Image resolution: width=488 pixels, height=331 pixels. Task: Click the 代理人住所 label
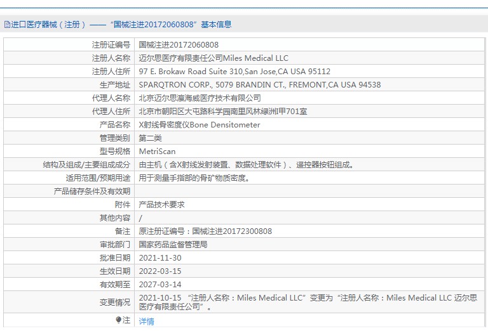pyautogui.click(x=111, y=112)
